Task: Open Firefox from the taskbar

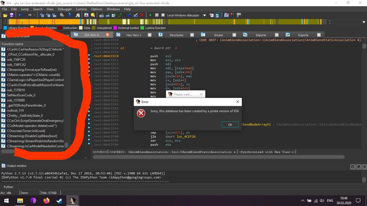Action: (46, 201)
